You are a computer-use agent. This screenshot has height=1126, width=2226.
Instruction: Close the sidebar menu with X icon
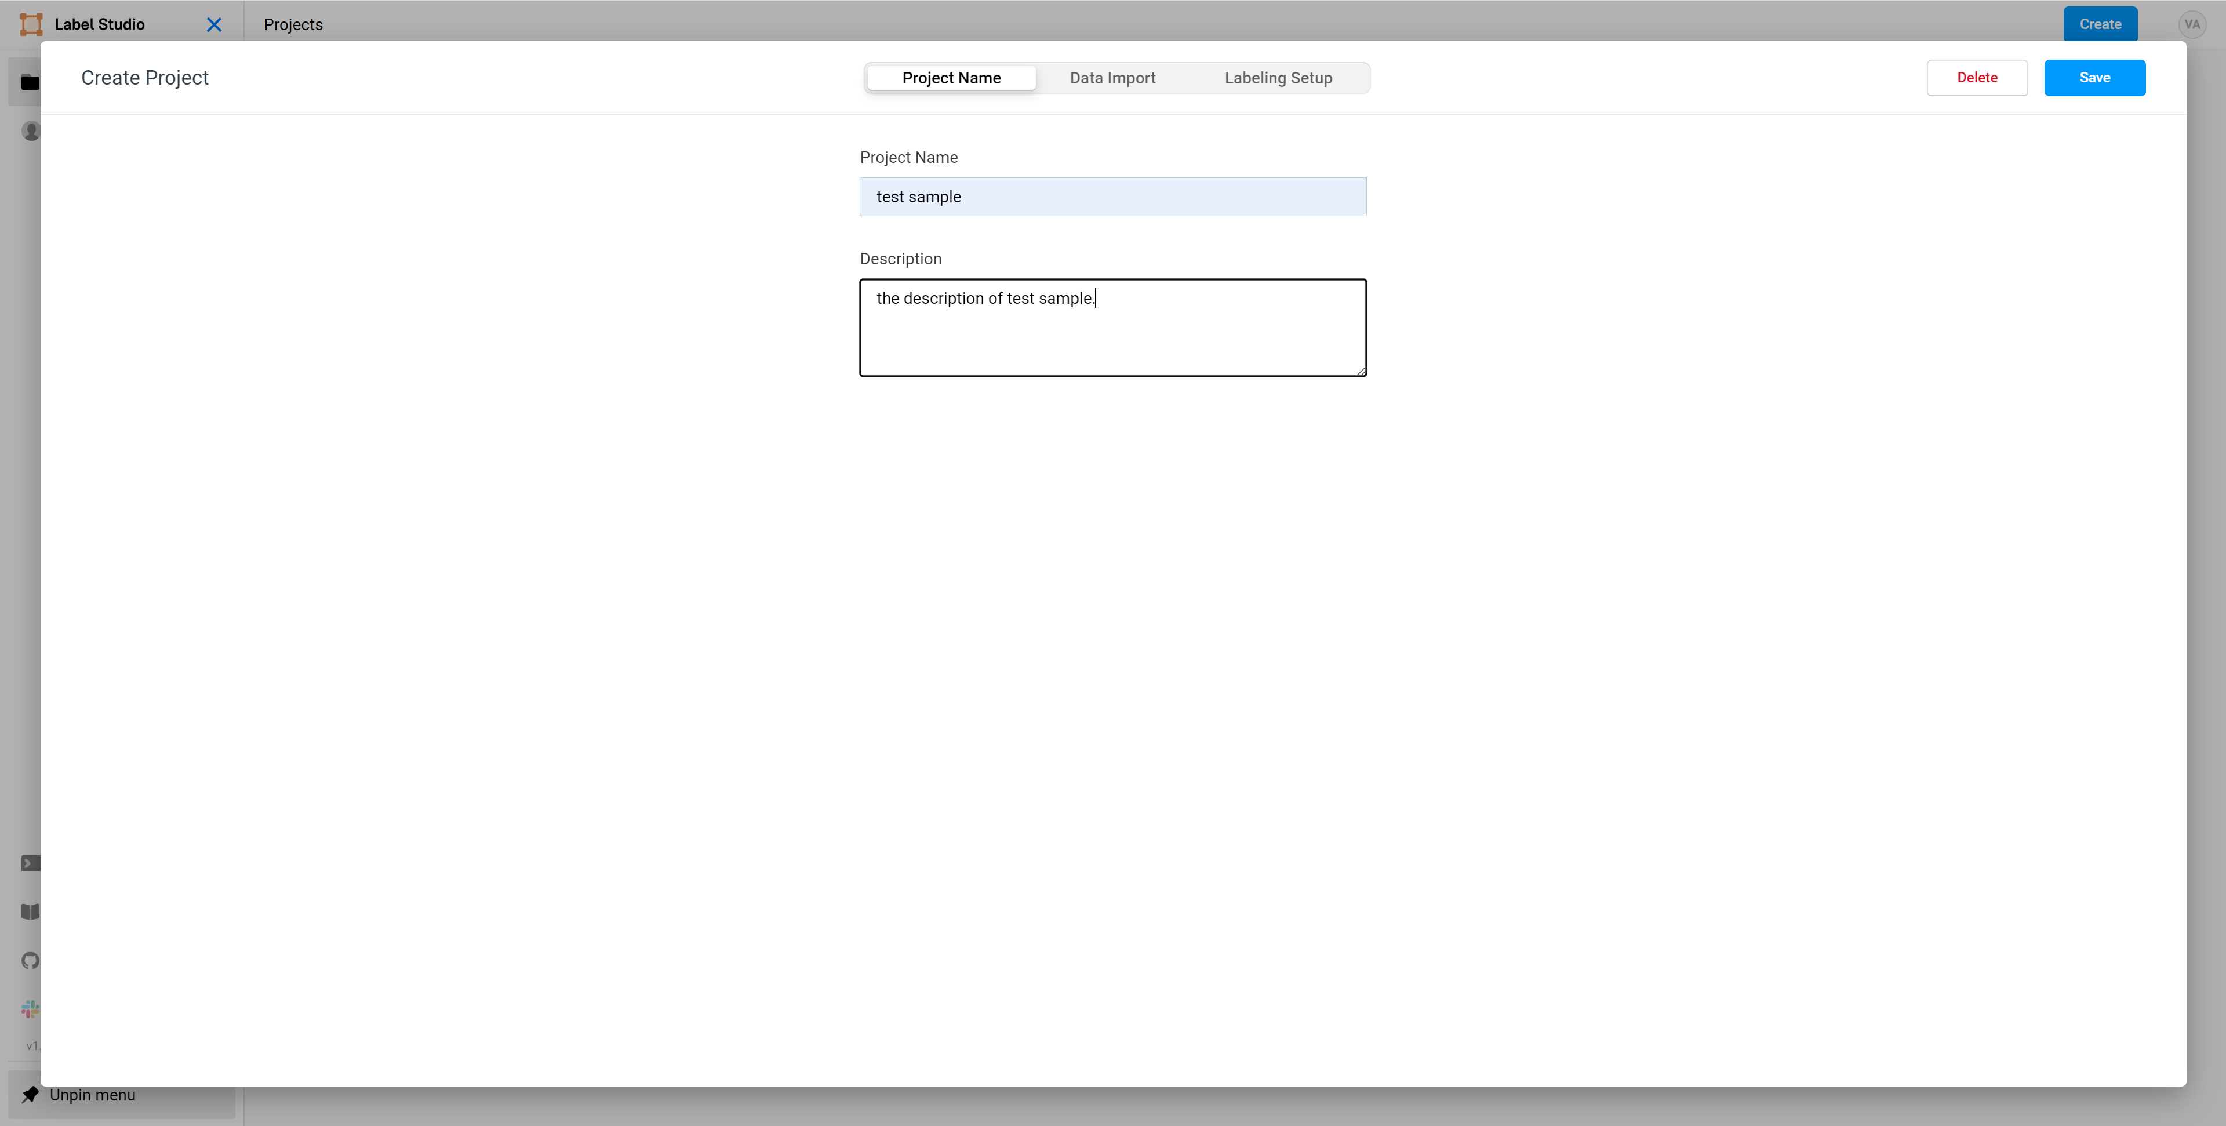pos(214,25)
